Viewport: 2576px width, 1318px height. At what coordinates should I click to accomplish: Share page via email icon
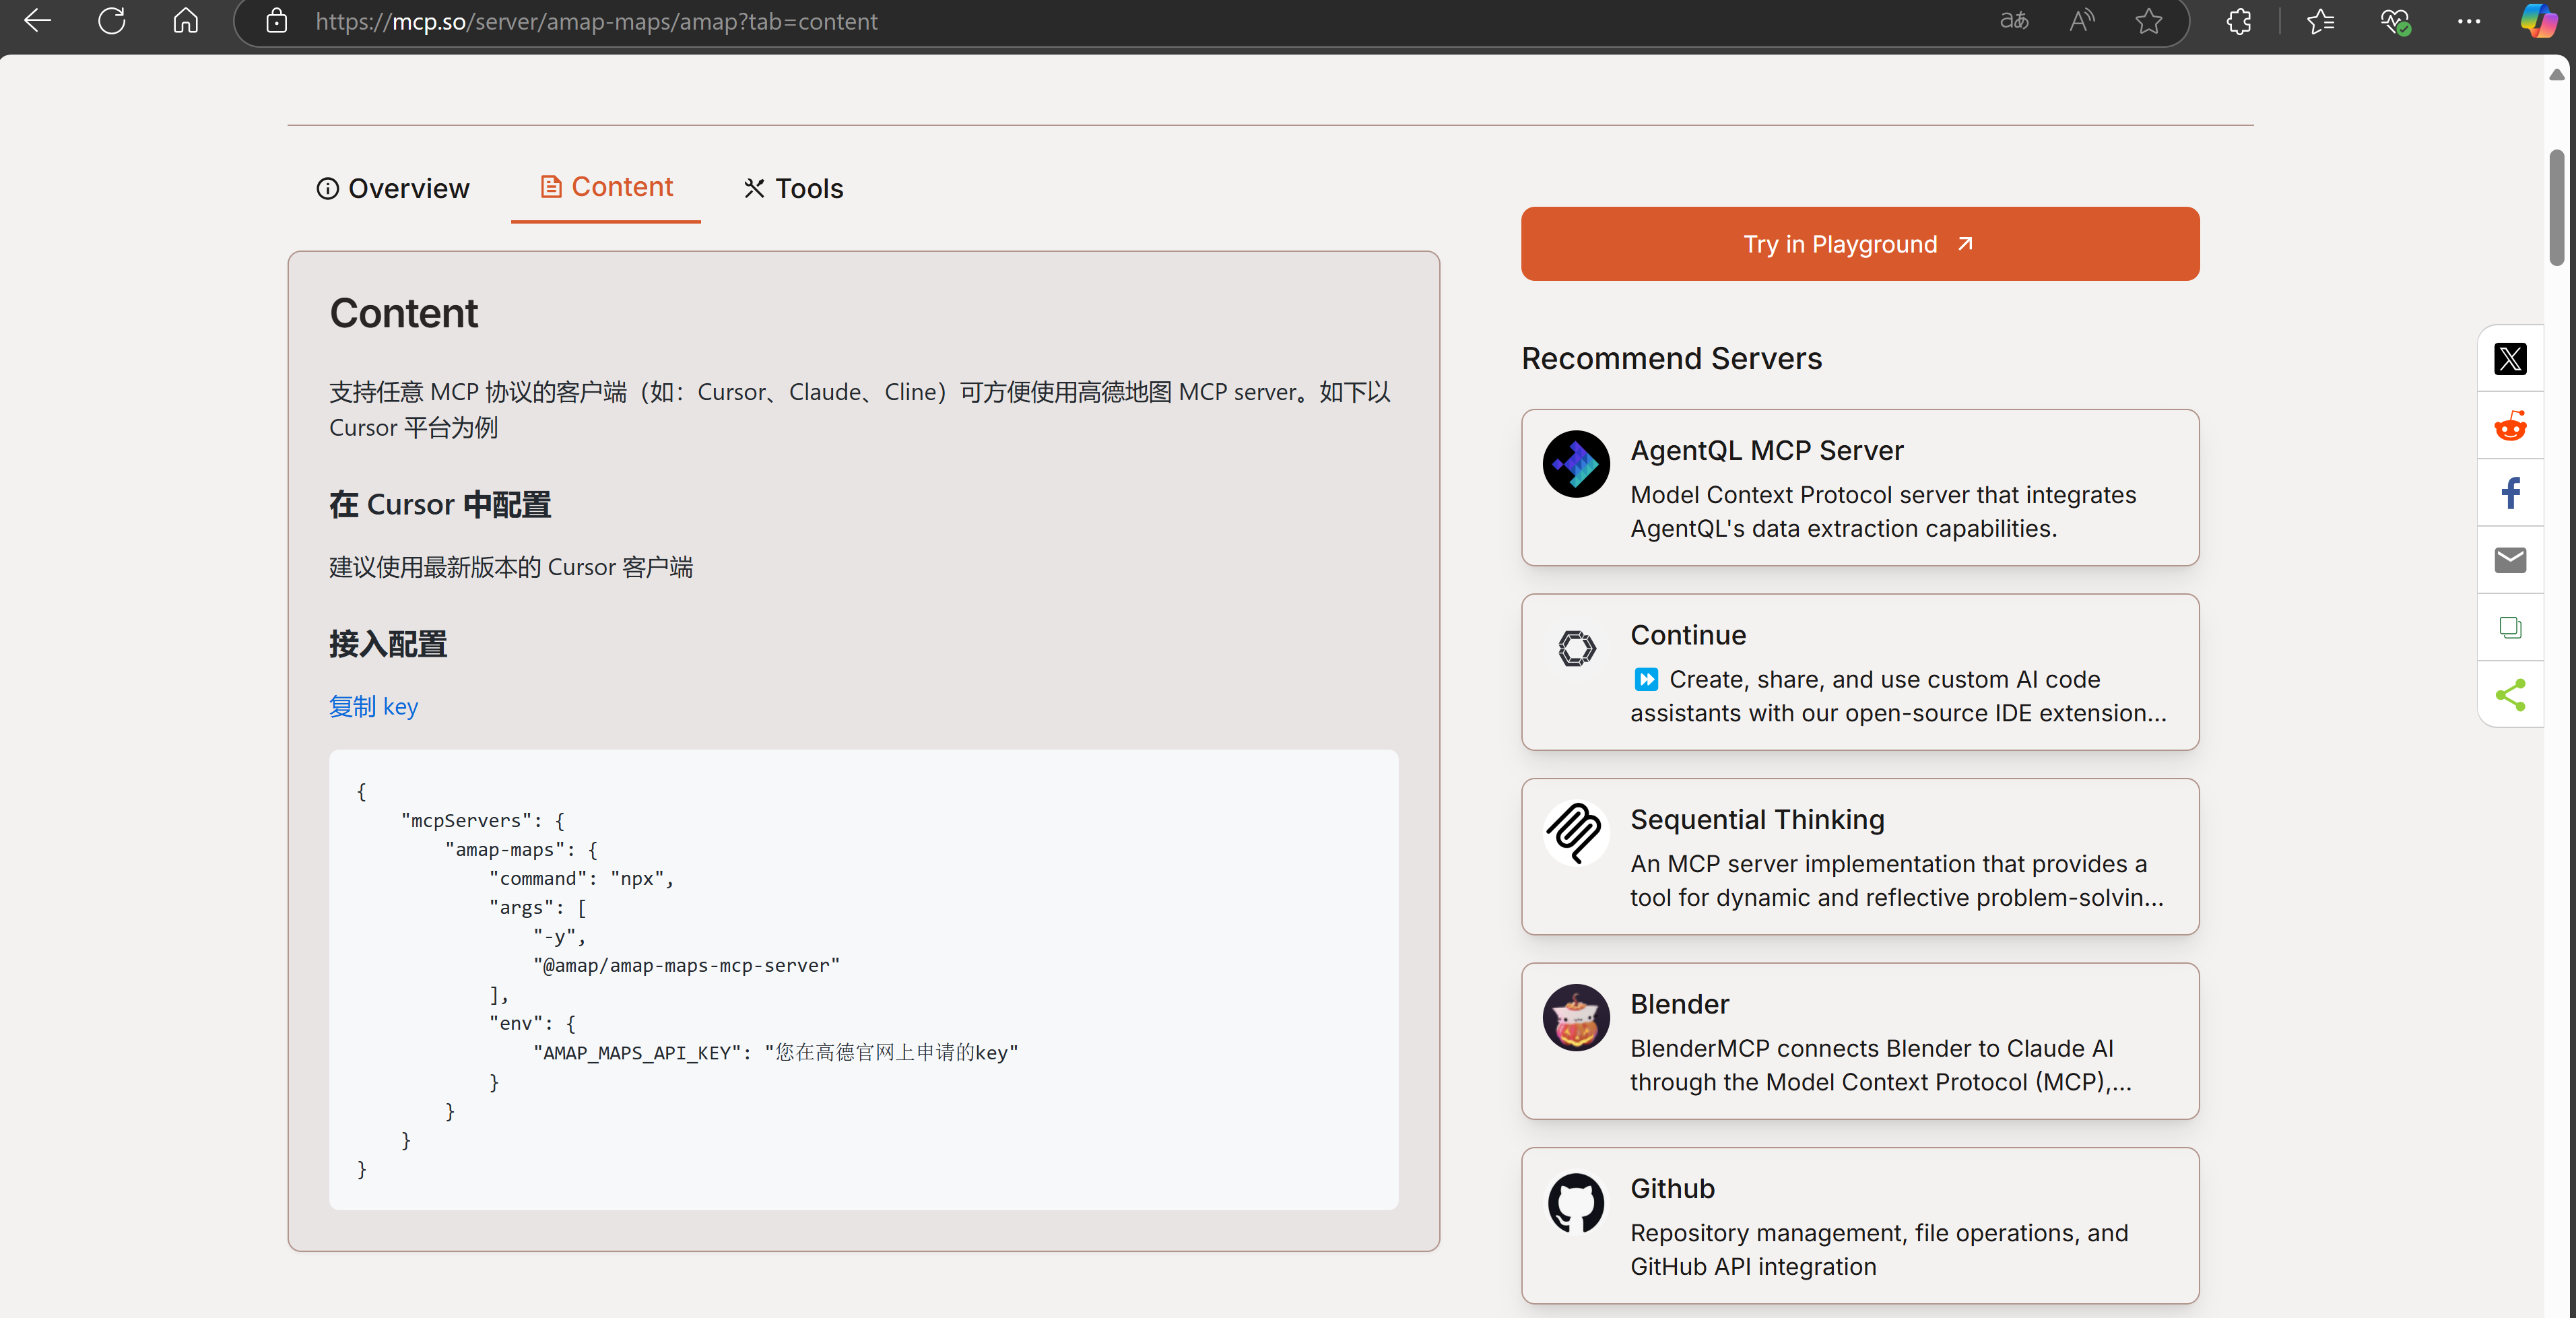tap(2510, 560)
